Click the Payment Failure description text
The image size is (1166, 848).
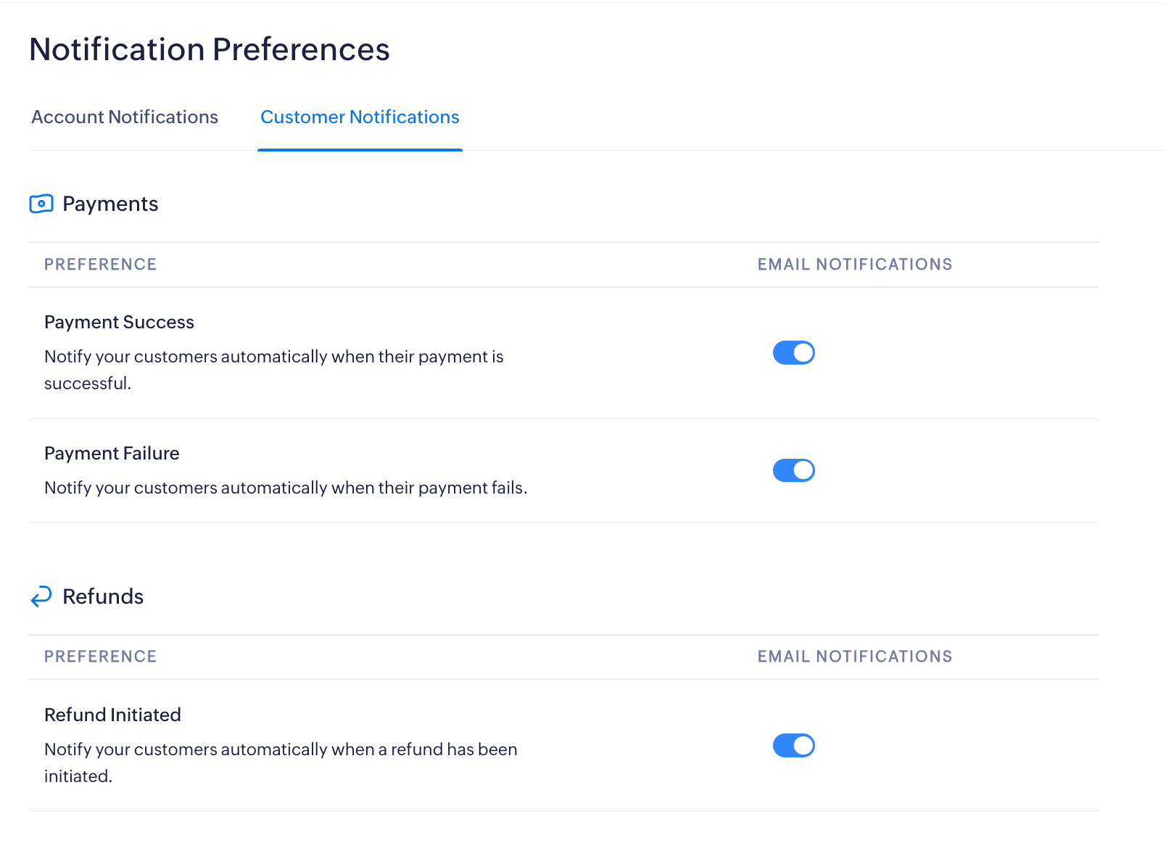click(x=286, y=488)
